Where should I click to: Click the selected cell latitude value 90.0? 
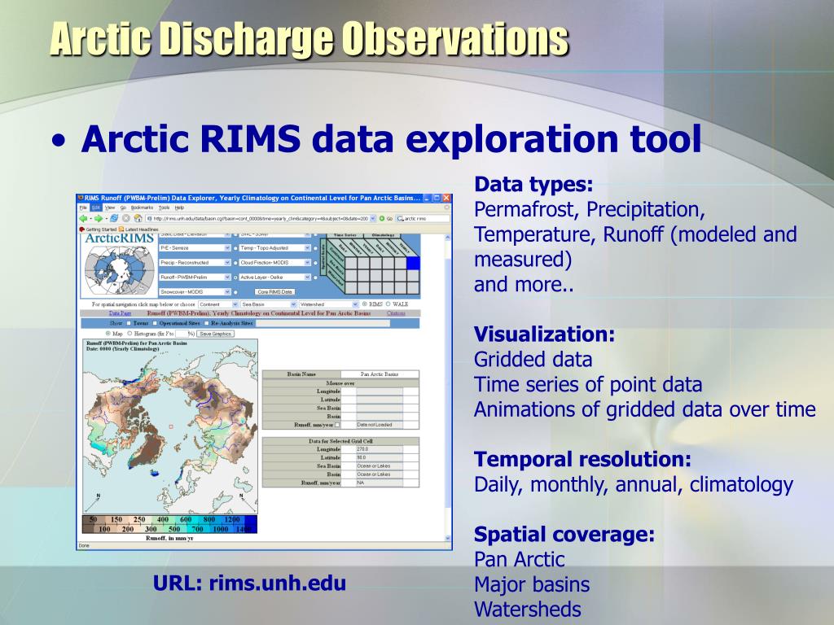[x=380, y=457]
